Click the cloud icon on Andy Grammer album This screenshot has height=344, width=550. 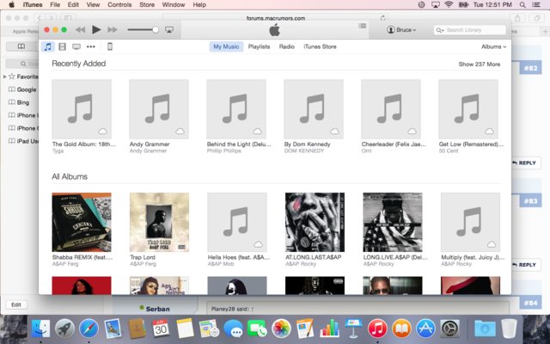(180, 132)
